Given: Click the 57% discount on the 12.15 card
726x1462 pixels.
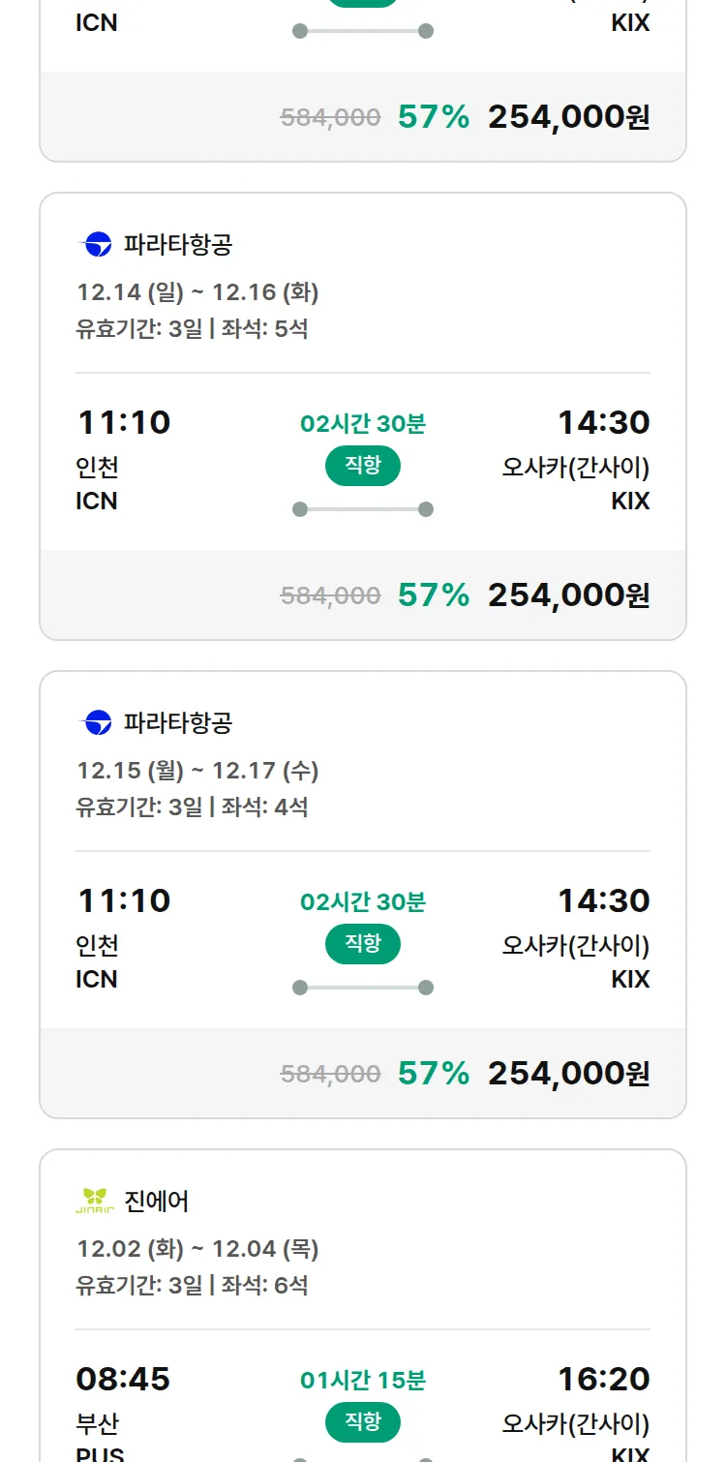Looking at the screenshot, I should pyautogui.click(x=434, y=1074).
